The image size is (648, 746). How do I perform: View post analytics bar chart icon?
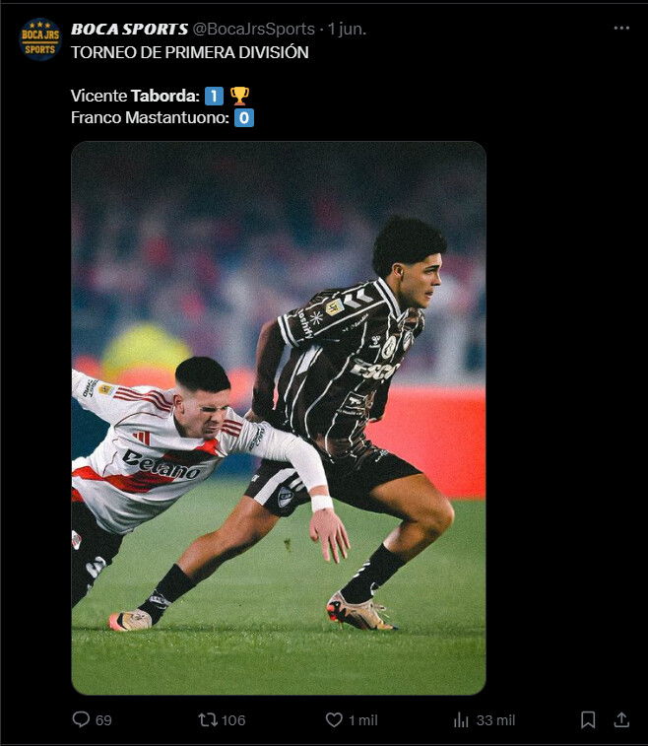pyautogui.click(x=461, y=719)
